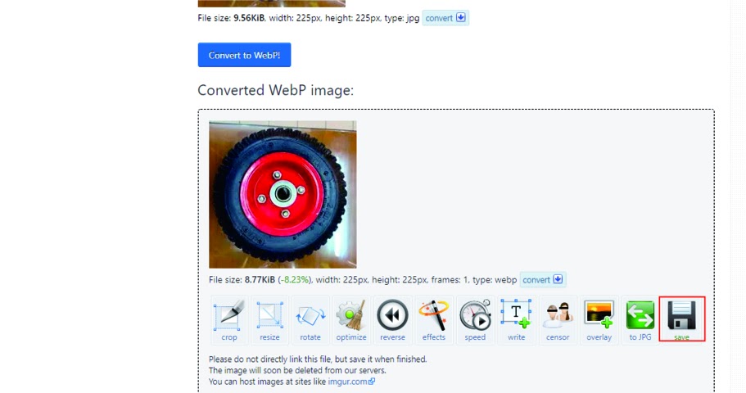Image resolution: width=746 pixels, height=393 pixels.
Task: Click the Convert to WebP! button
Action: coord(244,55)
